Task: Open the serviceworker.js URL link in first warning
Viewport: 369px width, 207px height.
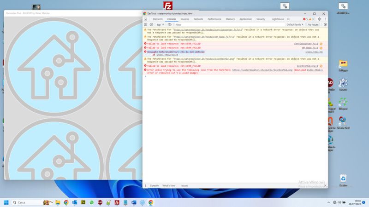Action: (208, 30)
